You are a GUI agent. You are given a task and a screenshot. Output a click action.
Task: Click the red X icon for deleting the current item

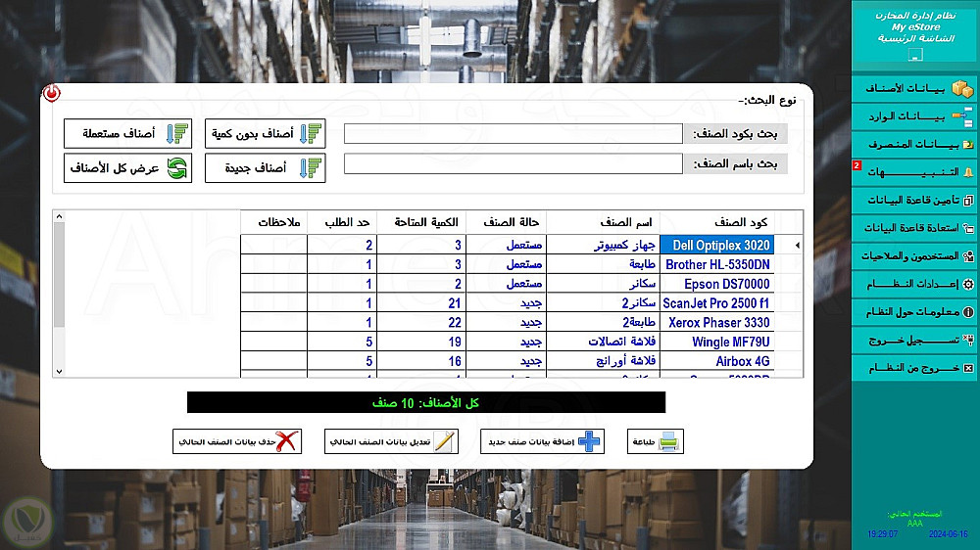coord(286,441)
